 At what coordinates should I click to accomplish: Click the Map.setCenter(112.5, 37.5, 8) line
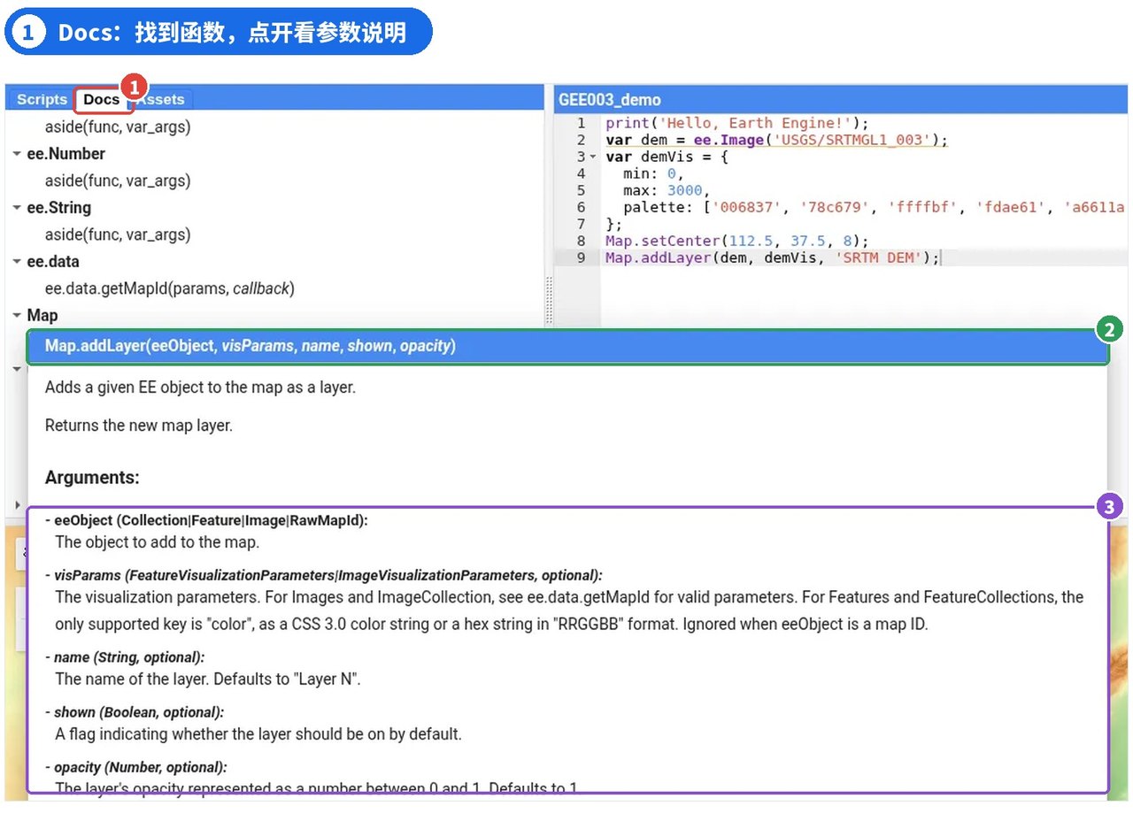coord(736,241)
